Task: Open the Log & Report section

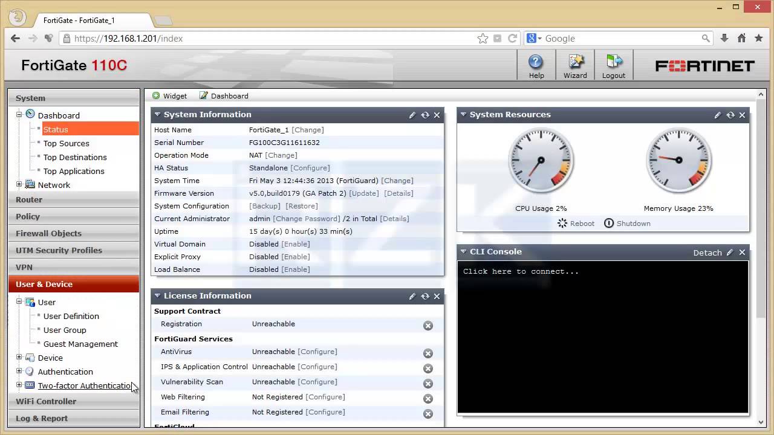Action: pyautogui.click(x=74, y=418)
